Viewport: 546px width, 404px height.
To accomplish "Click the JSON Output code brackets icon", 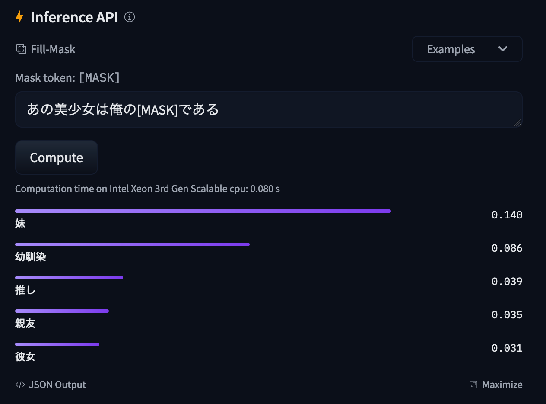I will (x=20, y=385).
